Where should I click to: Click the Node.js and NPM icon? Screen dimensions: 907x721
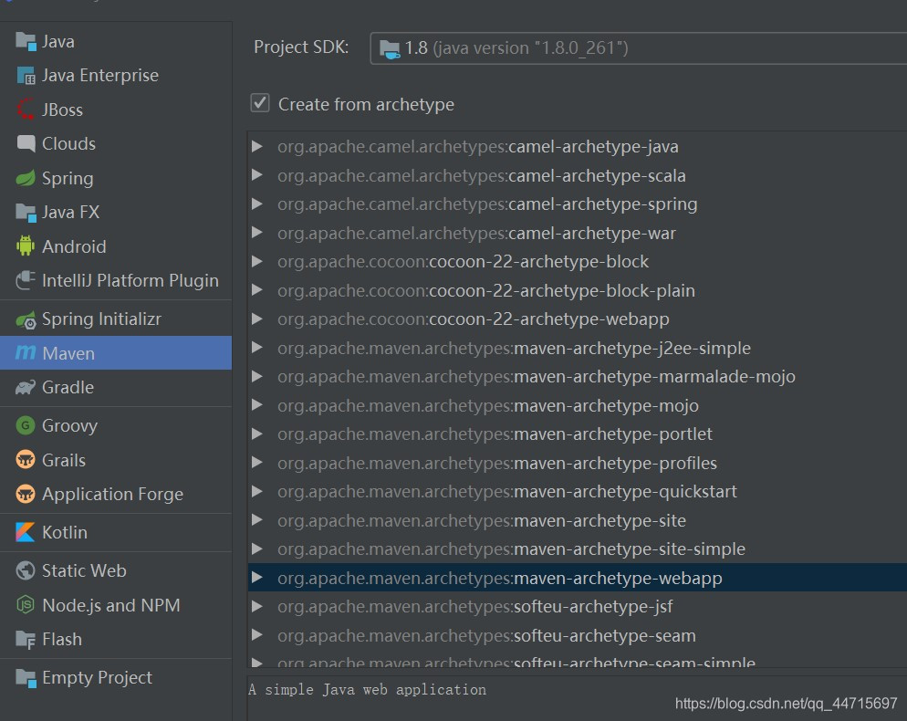[26, 605]
